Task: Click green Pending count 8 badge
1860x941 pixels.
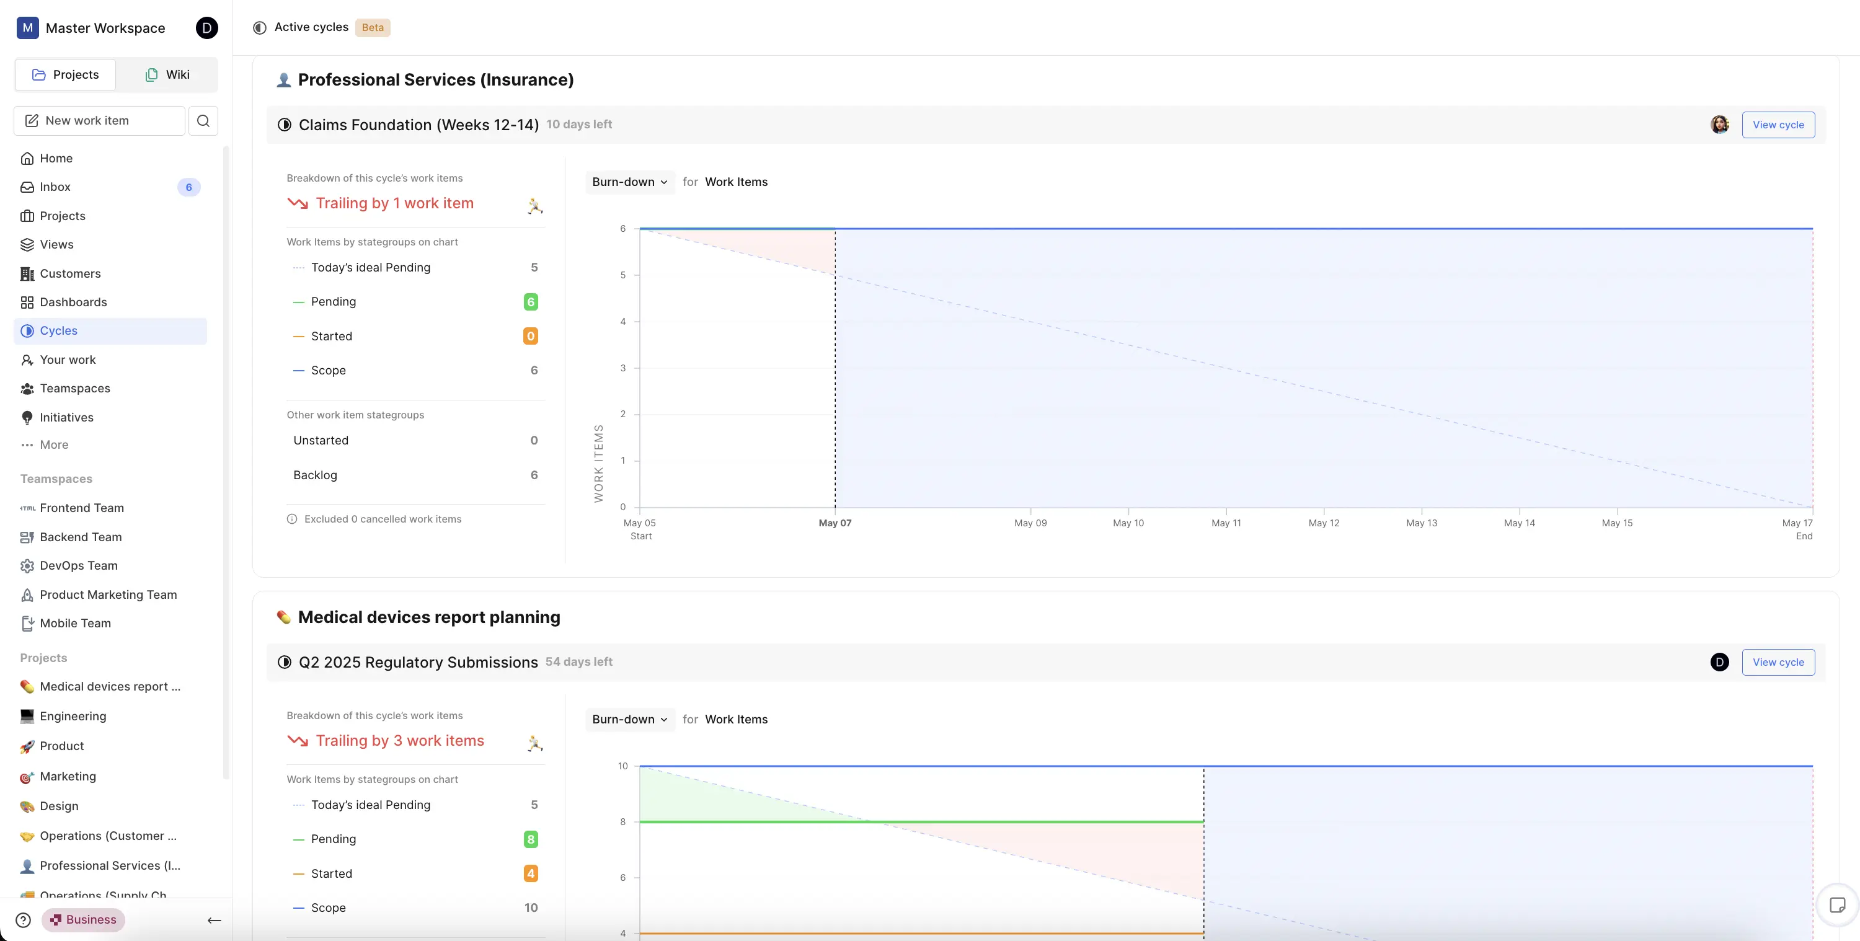Action: pyautogui.click(x=531, y=839)
